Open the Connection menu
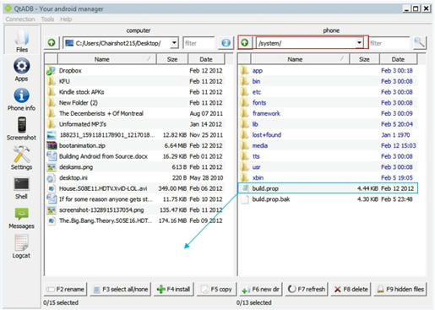The width and height of the screenshot is (435, 310). 20,19
